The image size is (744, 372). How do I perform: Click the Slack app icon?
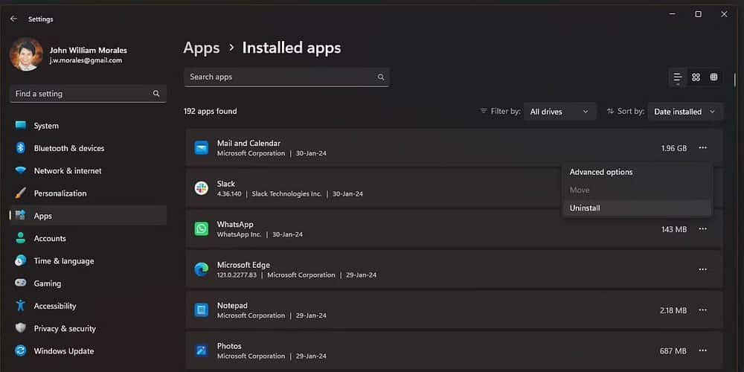[201, 188]
